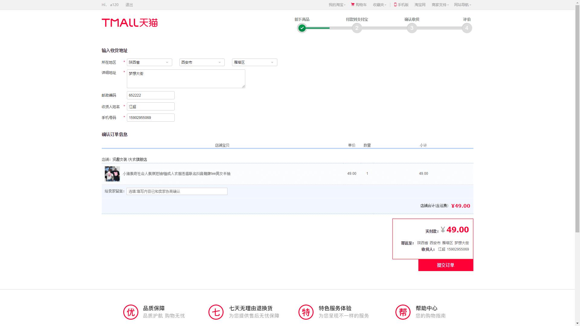Click step 4 circle 评价

[466, 28]
